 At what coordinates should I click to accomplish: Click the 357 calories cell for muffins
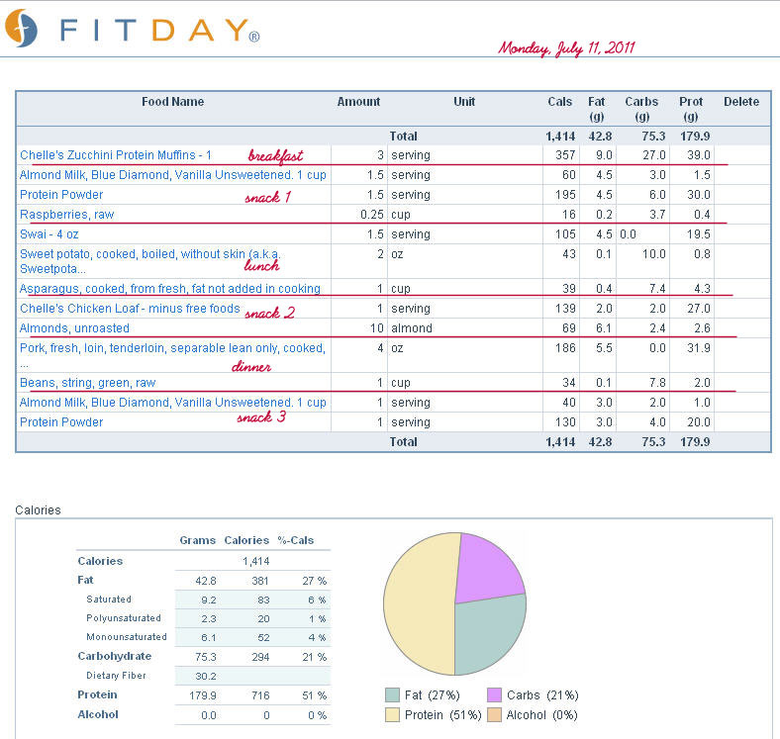[x=565, y=155]
